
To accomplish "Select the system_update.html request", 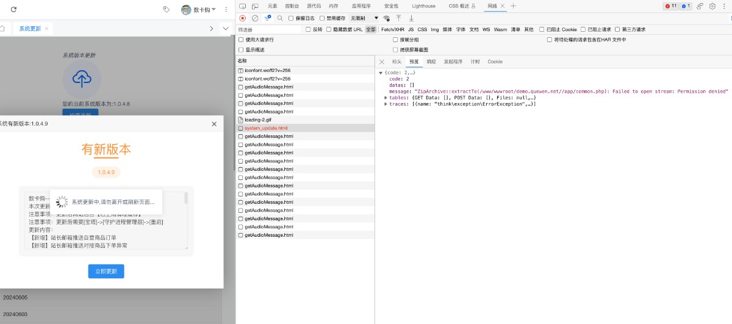I will click(265, 128).
